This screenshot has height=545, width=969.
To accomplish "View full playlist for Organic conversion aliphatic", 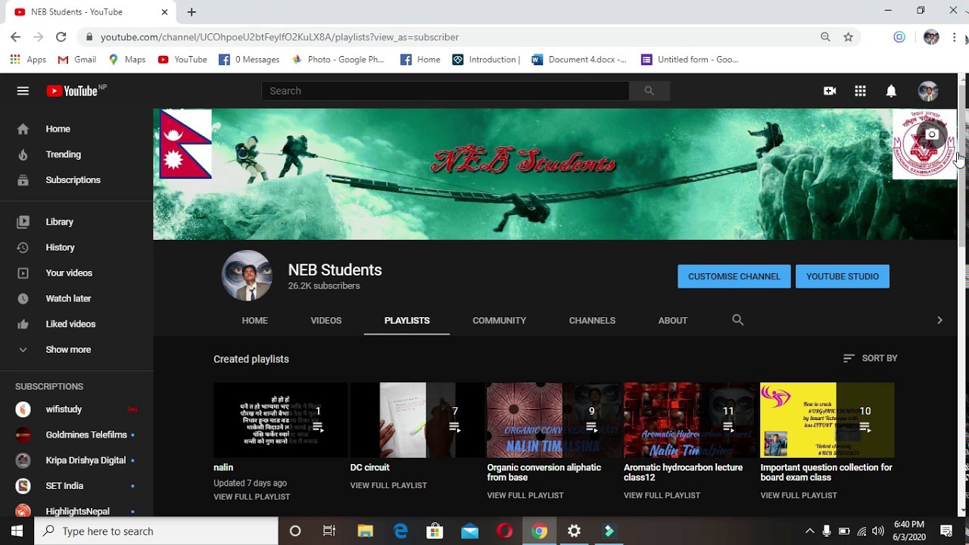I will 525,495.
